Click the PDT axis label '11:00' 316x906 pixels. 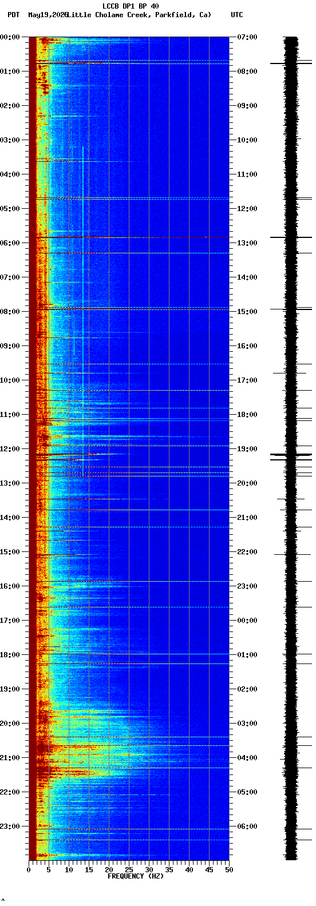pos(10,415)
